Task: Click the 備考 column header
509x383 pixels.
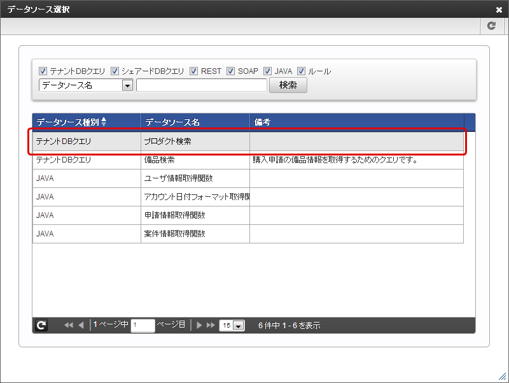Action: pos(356,122)
